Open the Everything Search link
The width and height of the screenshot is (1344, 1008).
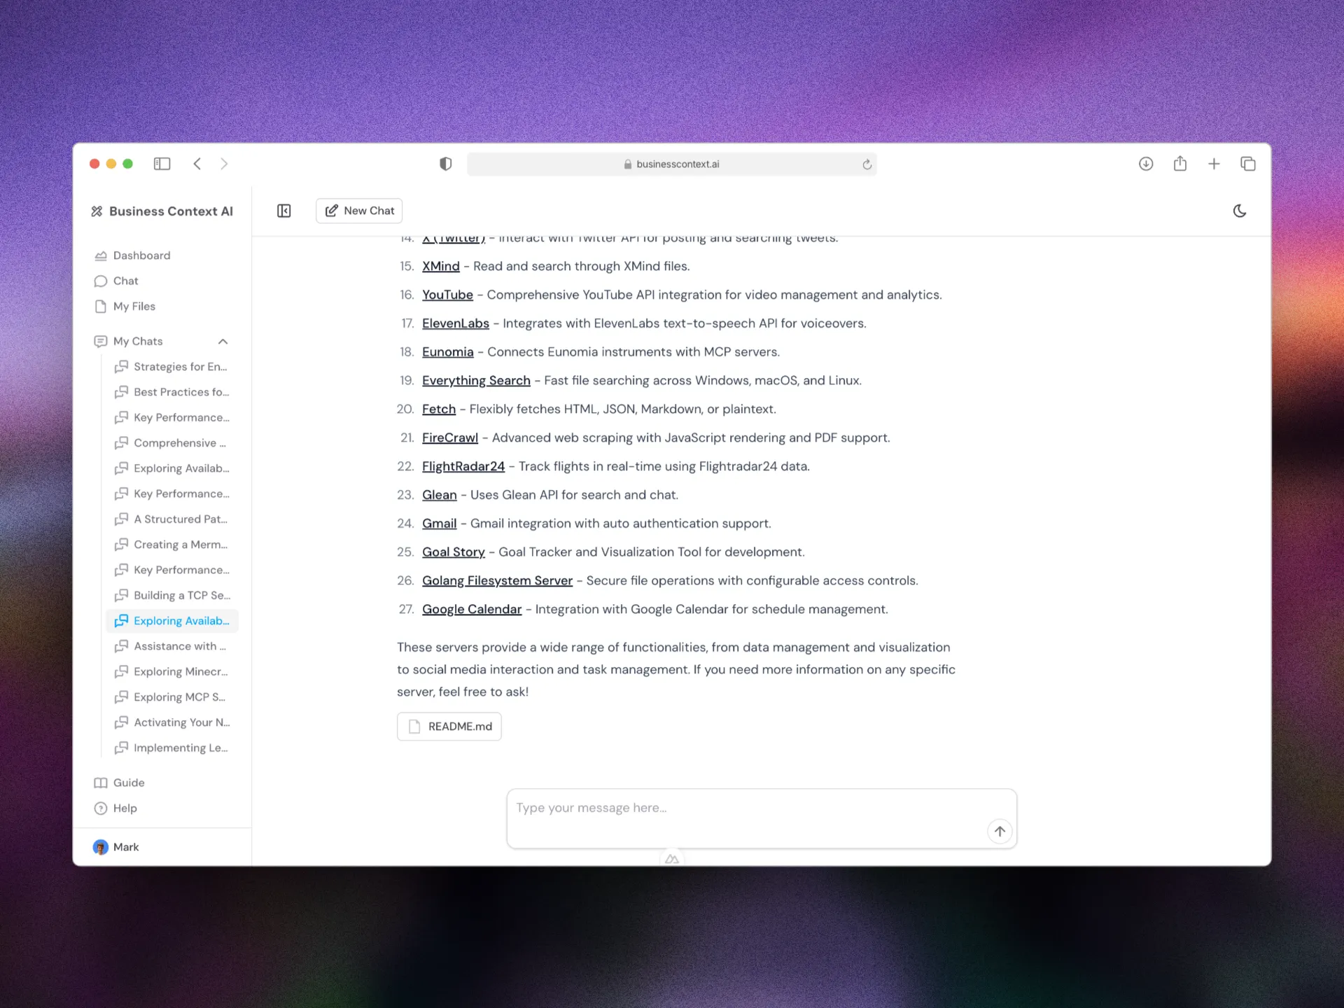click(476, 381)
